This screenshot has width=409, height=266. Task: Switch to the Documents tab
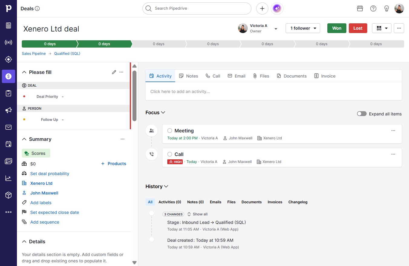292,76
